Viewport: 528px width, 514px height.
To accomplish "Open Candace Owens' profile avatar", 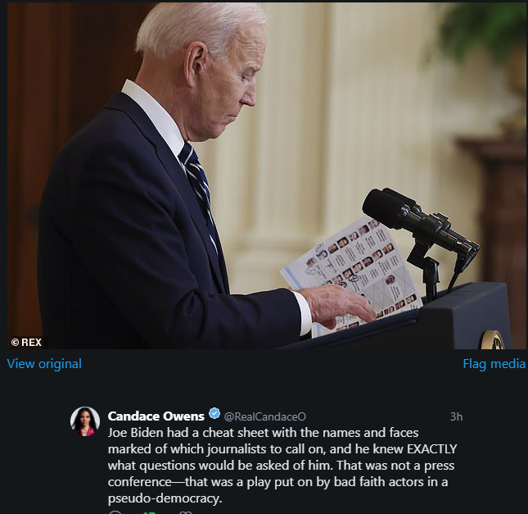I will [85, 421].
